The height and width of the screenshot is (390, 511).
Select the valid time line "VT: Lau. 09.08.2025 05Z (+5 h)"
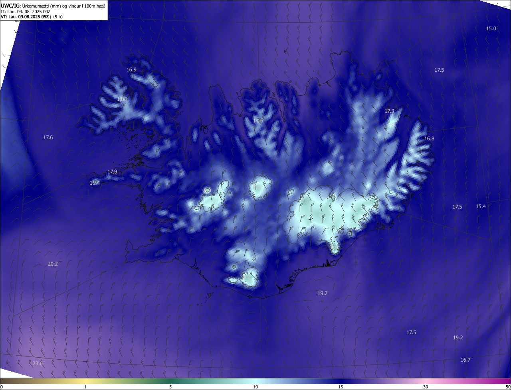point(32,17)
